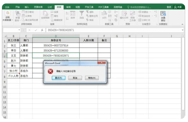This screenshot has width=188, height=122.
Task: Switch to the 公式 (Formulas) tab
Action: pos(50,7)
